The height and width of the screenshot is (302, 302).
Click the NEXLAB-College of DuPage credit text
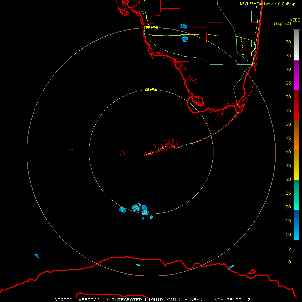click(270, 4)
